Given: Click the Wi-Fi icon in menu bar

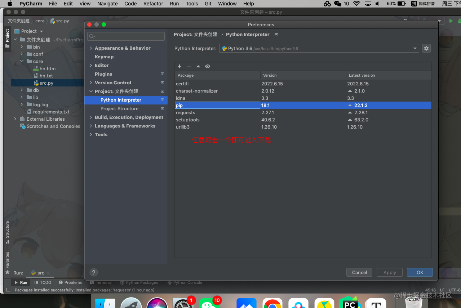Looking at the screenshot, I should [356, 4].
